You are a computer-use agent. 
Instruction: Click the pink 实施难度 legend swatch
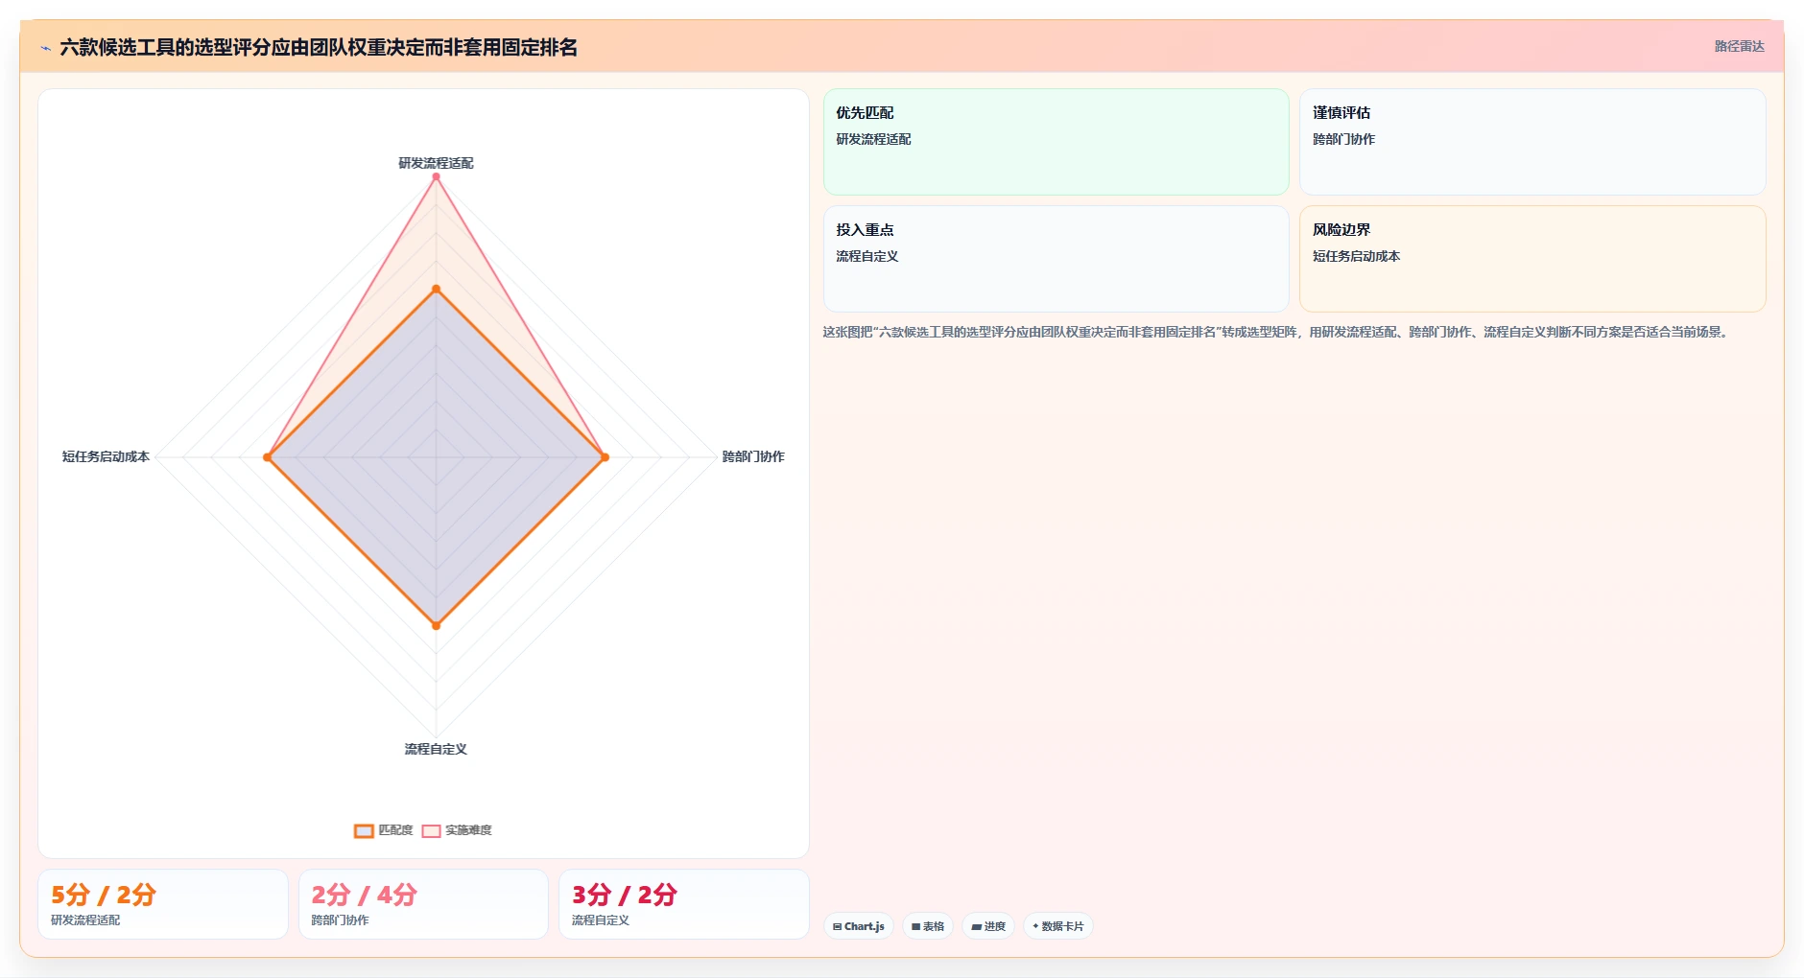click(x=432, y=831)
